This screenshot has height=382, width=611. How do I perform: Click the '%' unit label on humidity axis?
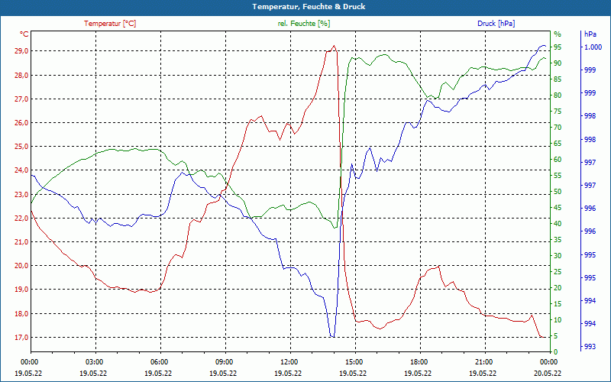tap(558, 34)
